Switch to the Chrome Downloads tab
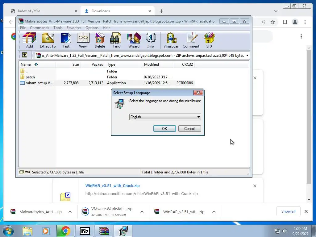The image size is (316, 237). coord(118,11)
